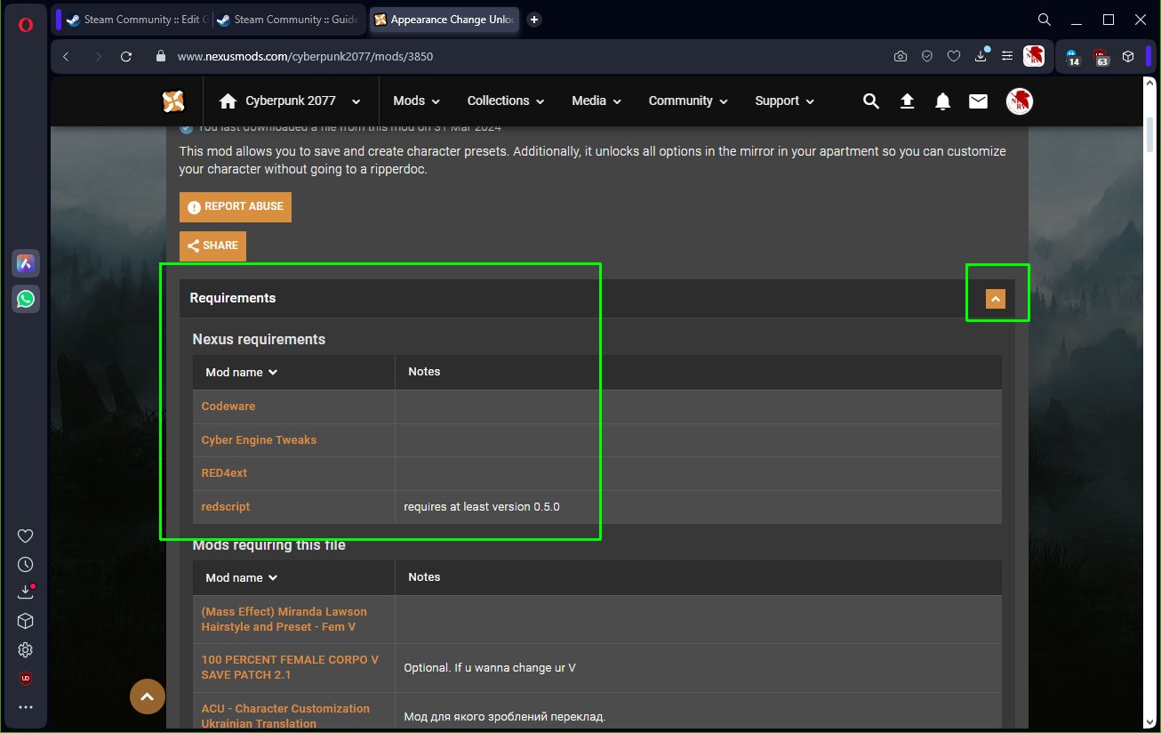Click 'requires at least version 0.5.0' note
This screenshot has width=1161, height=733.
(x=482, y=507)
